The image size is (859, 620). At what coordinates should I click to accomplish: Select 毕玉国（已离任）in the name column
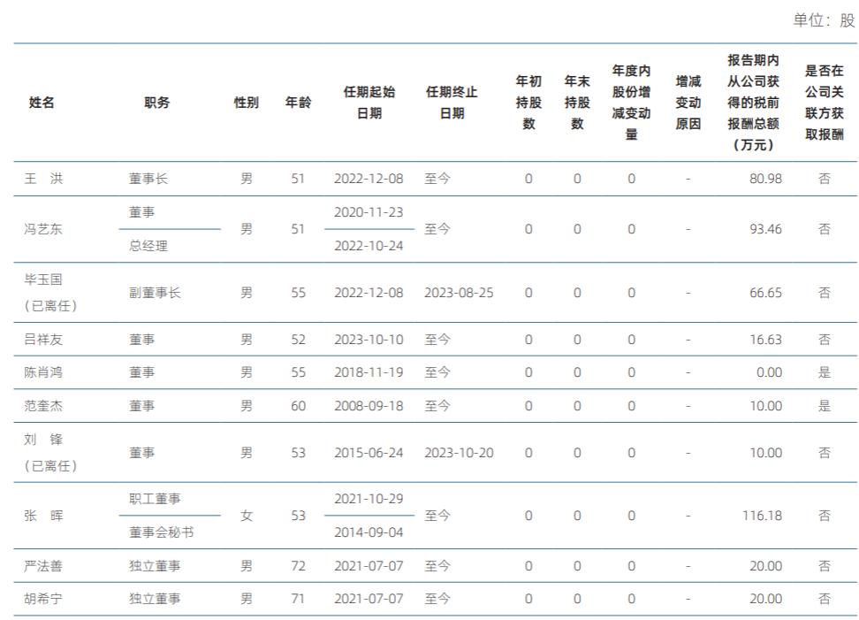click(x=45, y=290)
